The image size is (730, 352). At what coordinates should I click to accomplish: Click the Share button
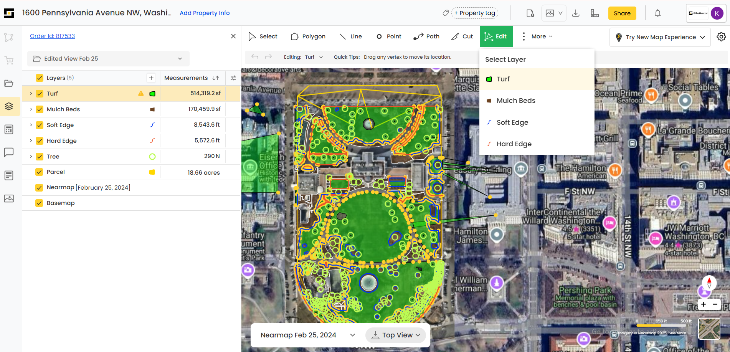622,13
